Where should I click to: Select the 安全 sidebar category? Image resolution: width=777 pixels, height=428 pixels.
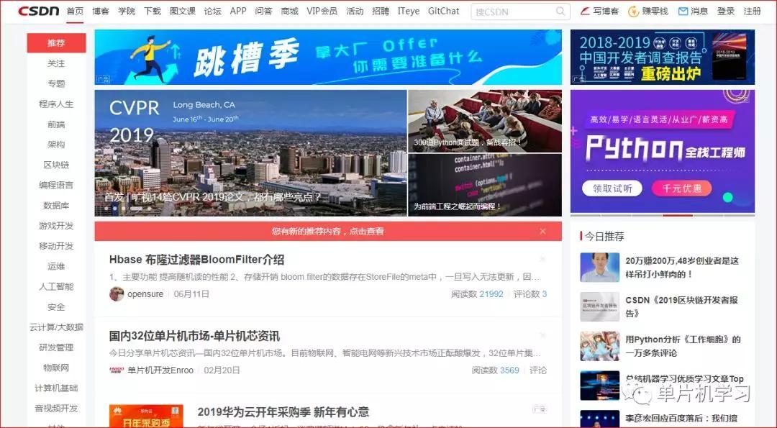coord(57,307)
